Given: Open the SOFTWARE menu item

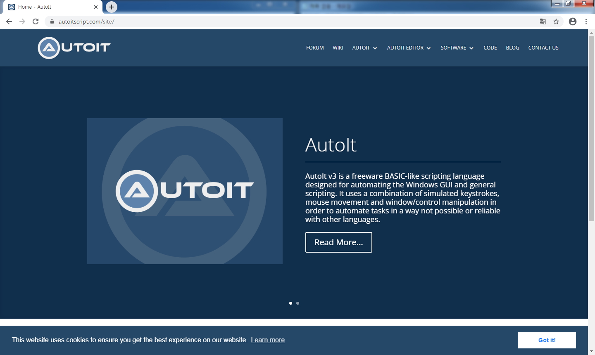Looking at the screenshot, I should 453,48.
